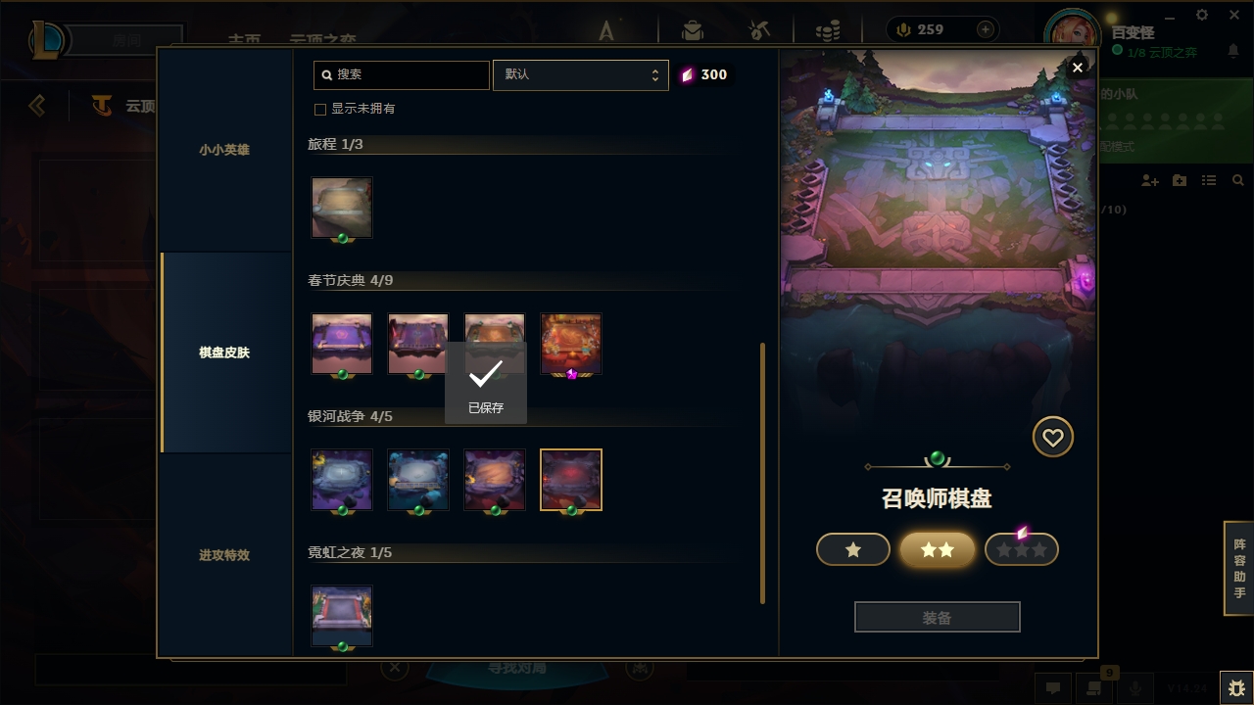The image size is (1254, 705).
Task: Click the skin list scrollbar
Action: click(763, 473)
